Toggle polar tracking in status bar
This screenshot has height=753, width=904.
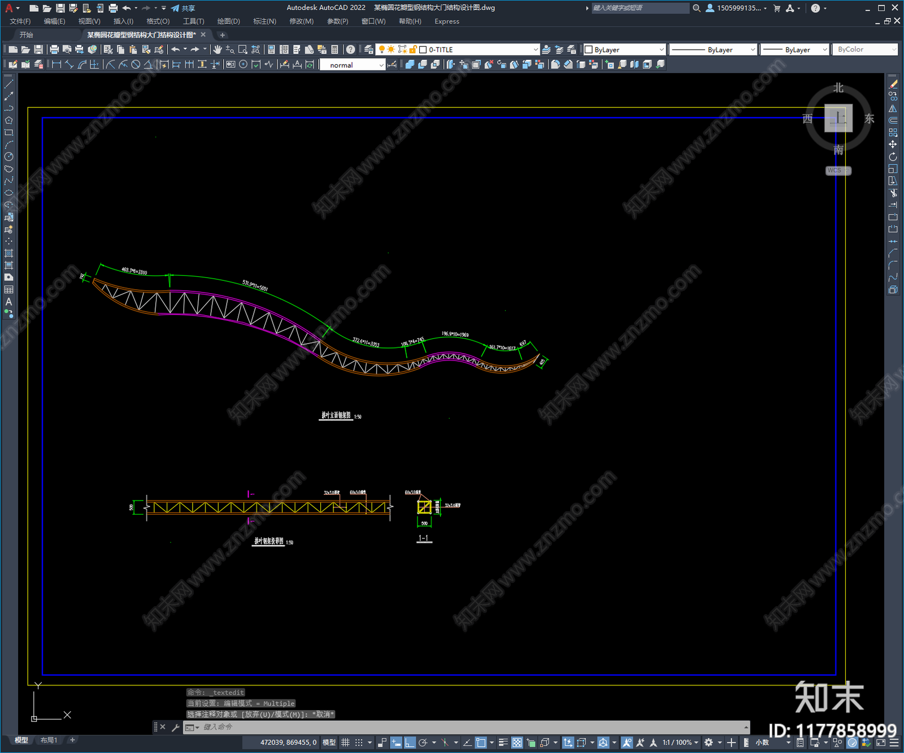(423, 742)
